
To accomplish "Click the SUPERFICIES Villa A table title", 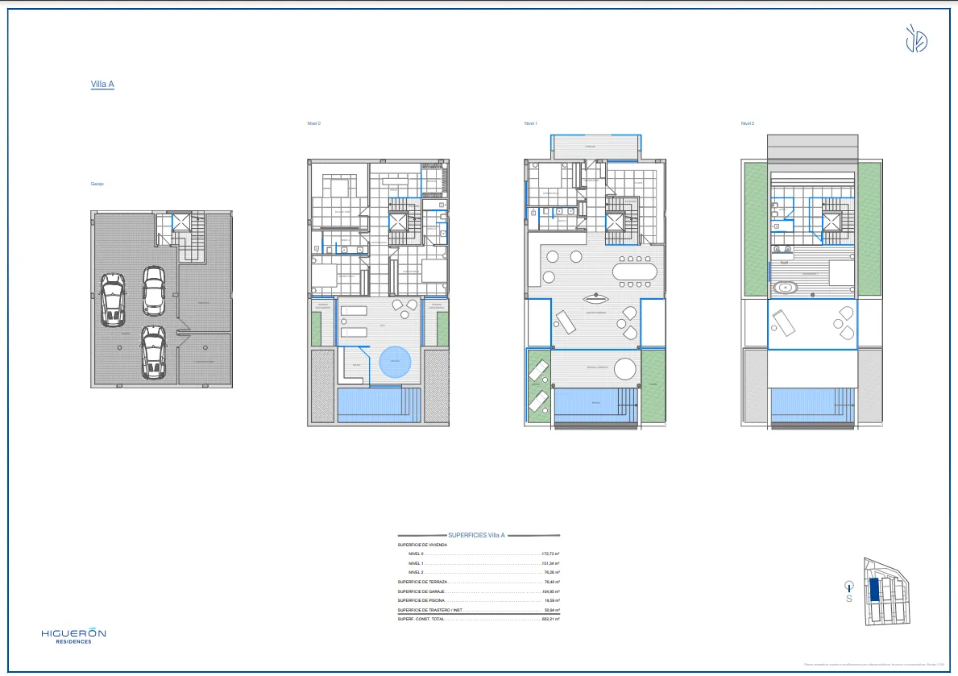I will 477,535.
